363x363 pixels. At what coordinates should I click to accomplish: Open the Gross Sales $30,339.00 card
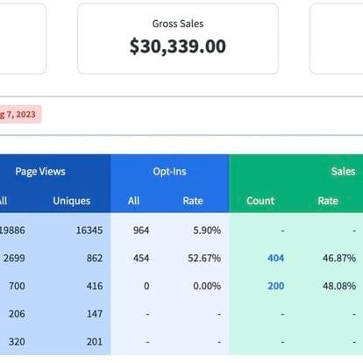pyautogui.click(x=178, y=39)
